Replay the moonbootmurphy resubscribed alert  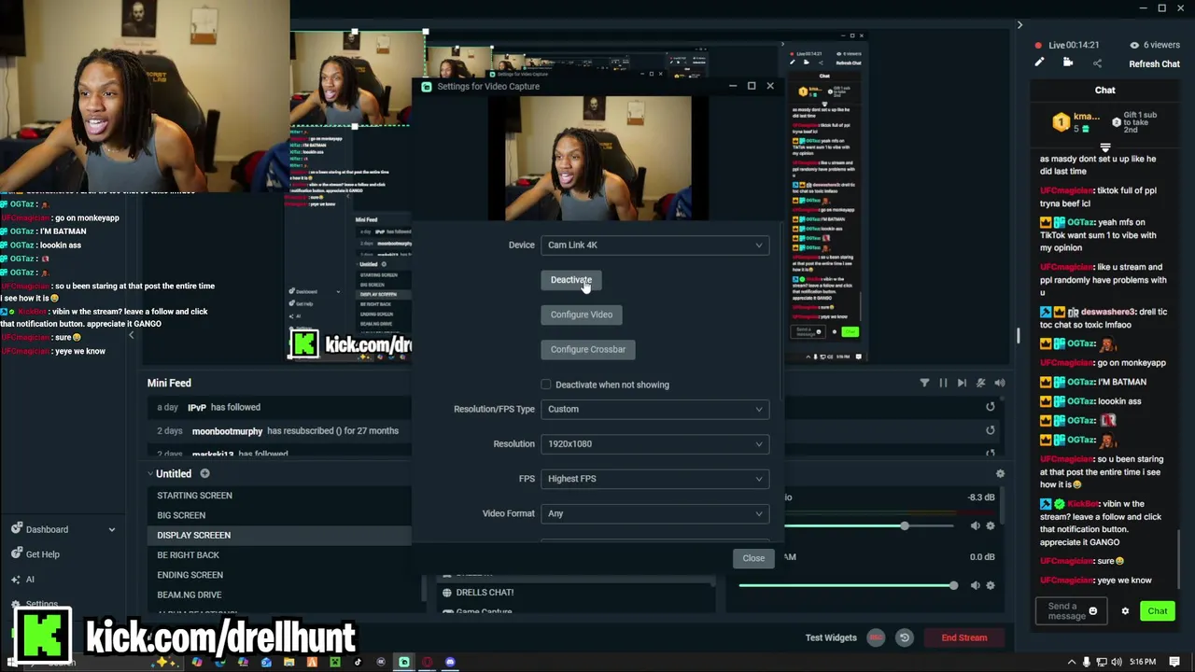pyautogui.click(x=991, y=430)
